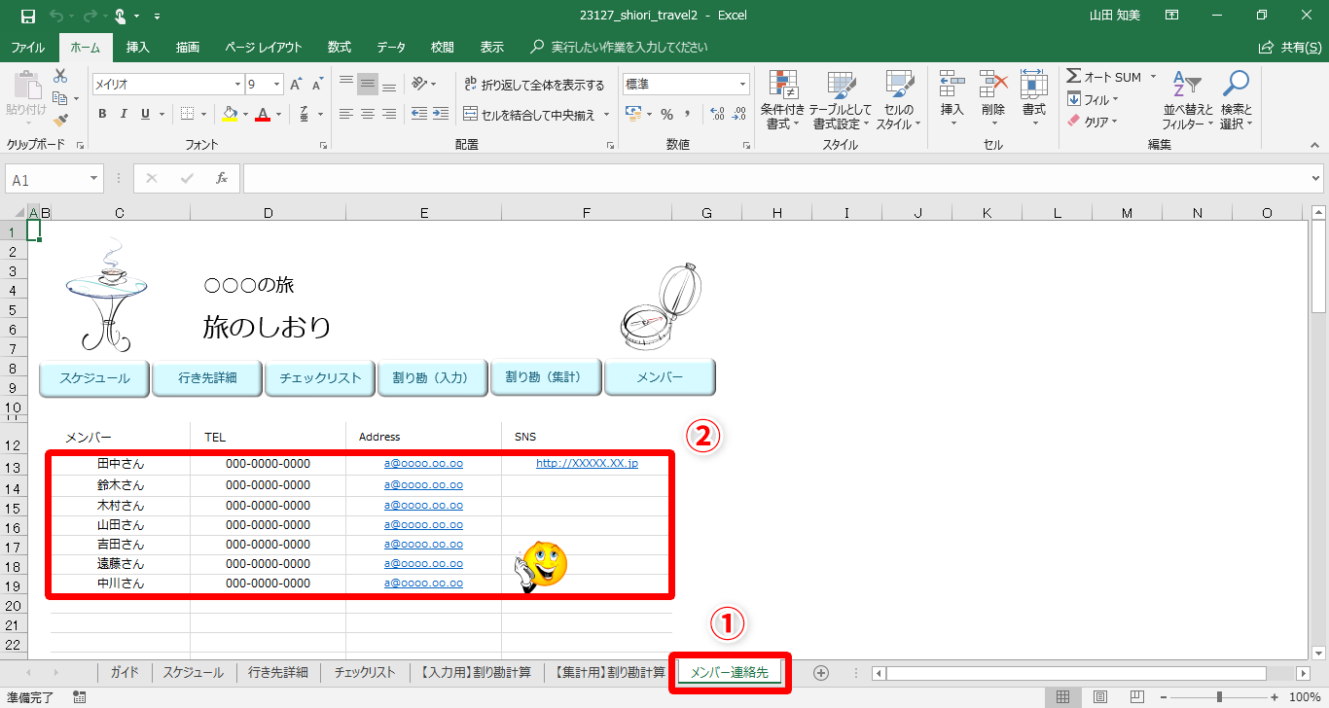Apply the yellow fill color

pos(230,114)
